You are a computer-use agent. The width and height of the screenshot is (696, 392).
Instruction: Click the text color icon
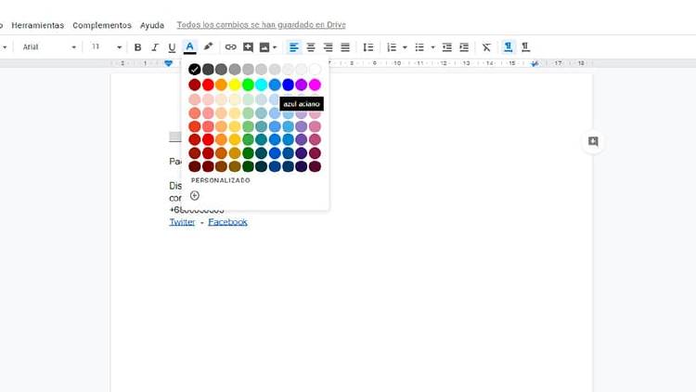click(x=189, y=47)
